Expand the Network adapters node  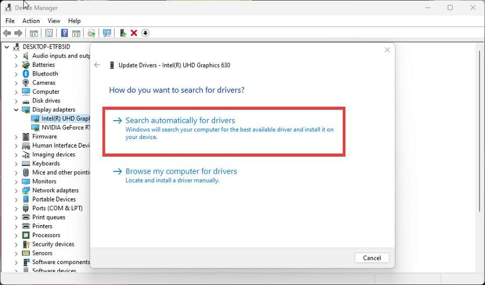16,191
